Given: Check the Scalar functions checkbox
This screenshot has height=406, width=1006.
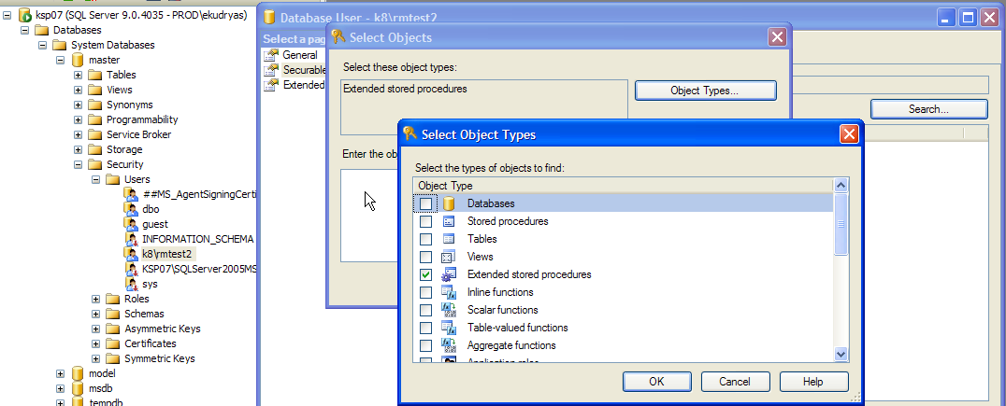Looking at the screenshot, I should coord(426,310).
